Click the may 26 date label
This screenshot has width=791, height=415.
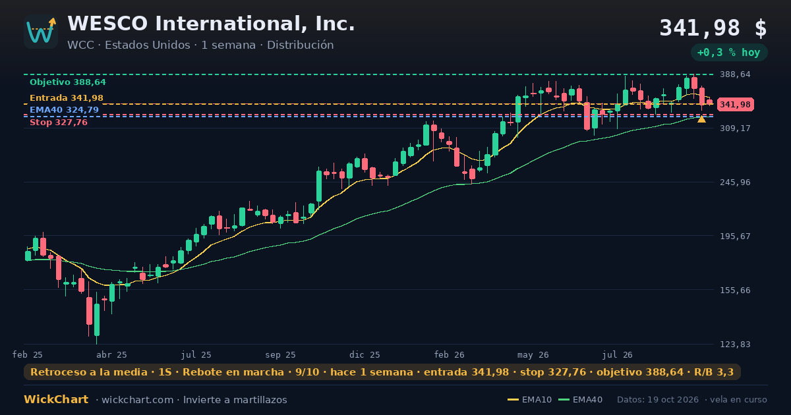(533, 354)
